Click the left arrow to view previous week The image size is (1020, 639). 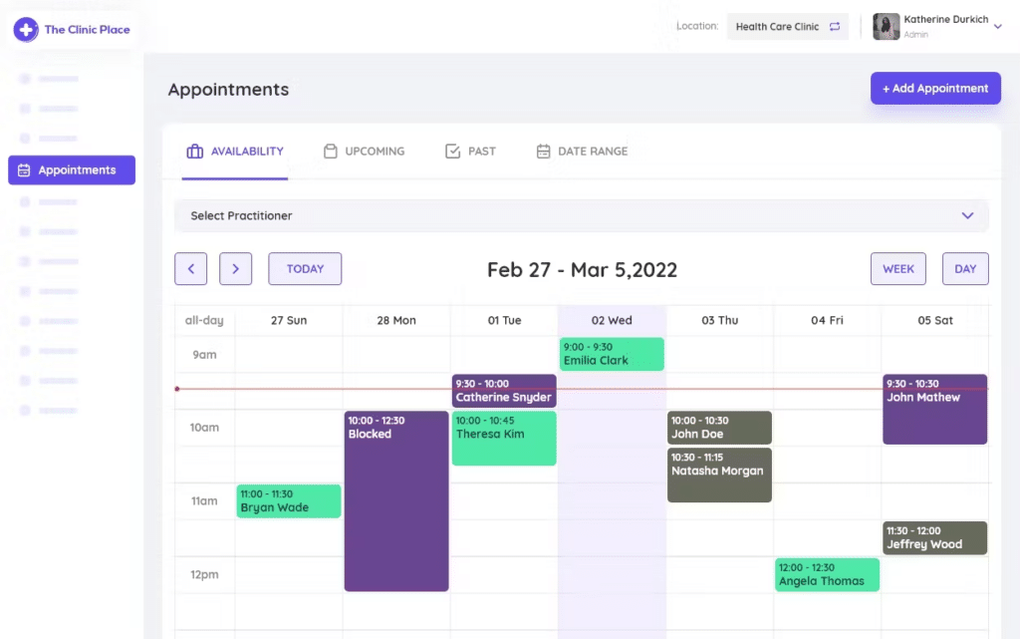click(190, 268)
